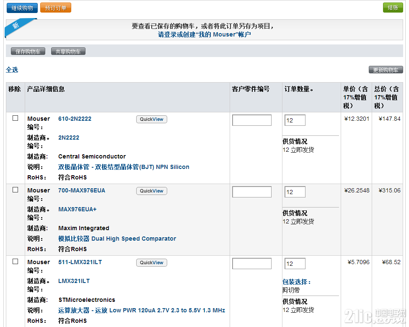This screenshot has height=327, width=409.
Task: Select the Central Semiconductor manufacturer text
Action: tap(92, 156)
